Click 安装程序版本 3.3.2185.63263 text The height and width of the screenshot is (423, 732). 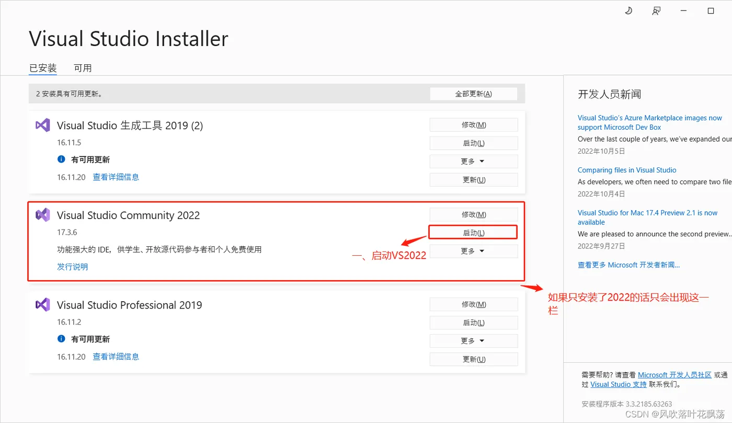627,404
